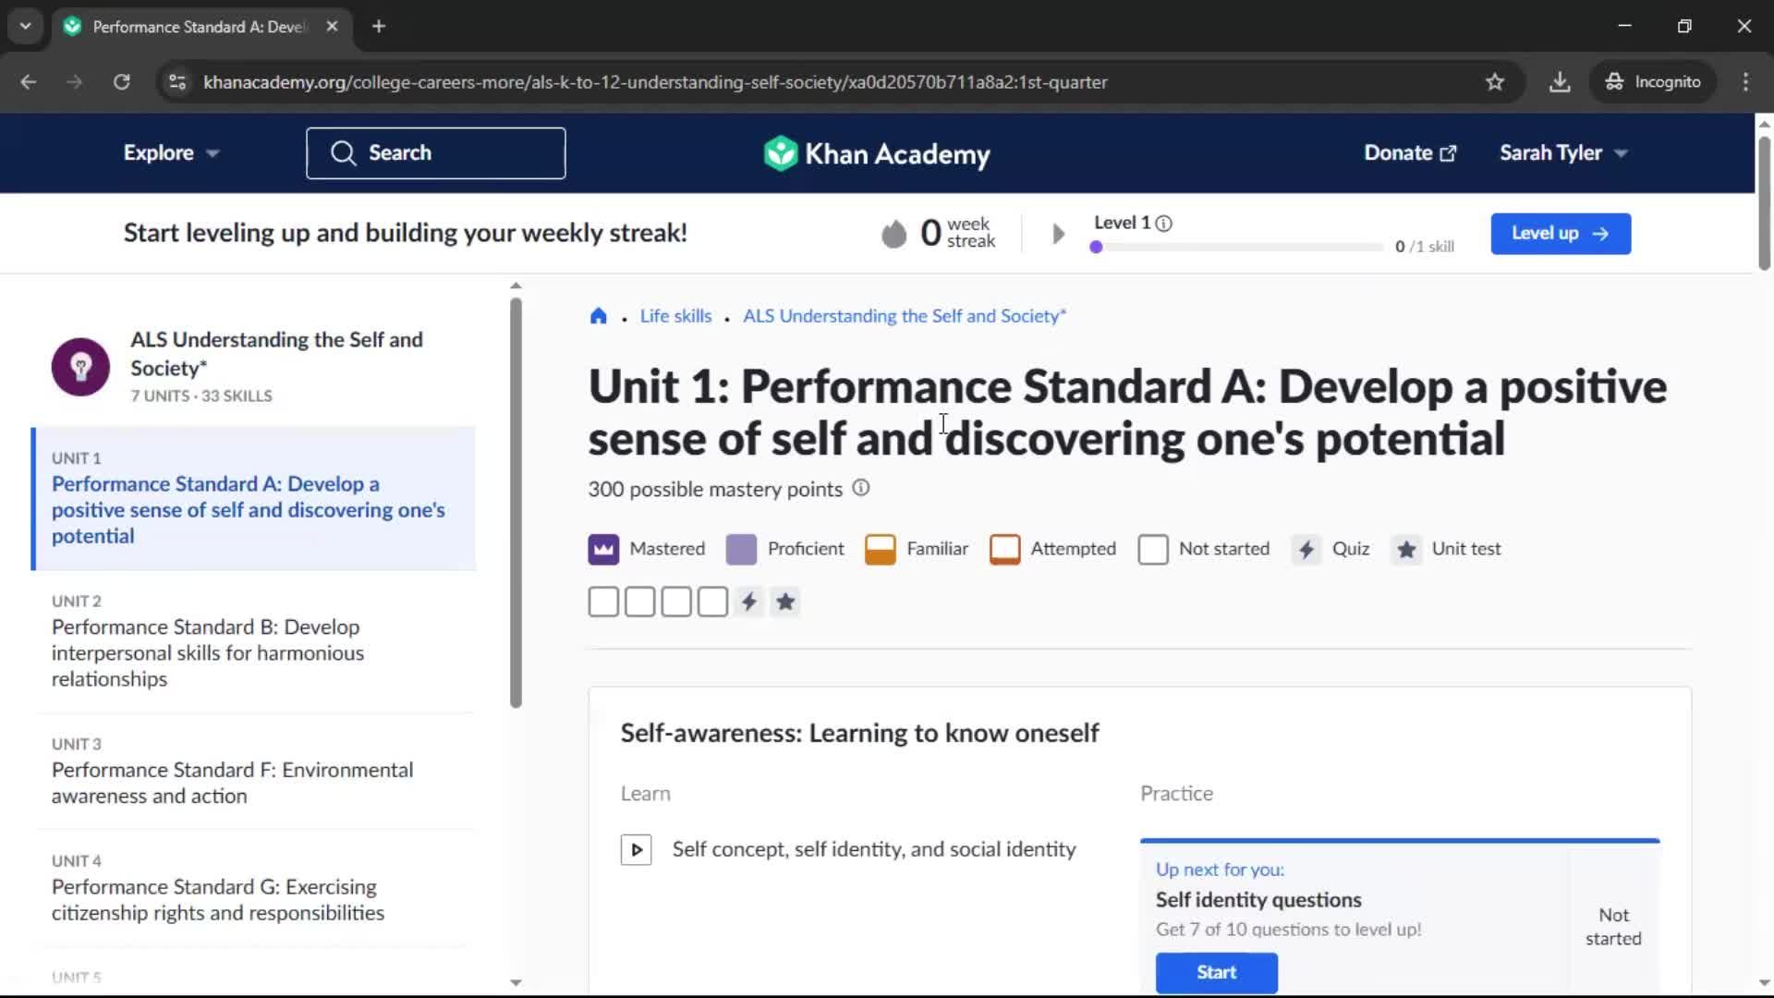Click the Attempted legend swatch
The height and width of the screenshot is (998, 1774).
(1004, 550)
